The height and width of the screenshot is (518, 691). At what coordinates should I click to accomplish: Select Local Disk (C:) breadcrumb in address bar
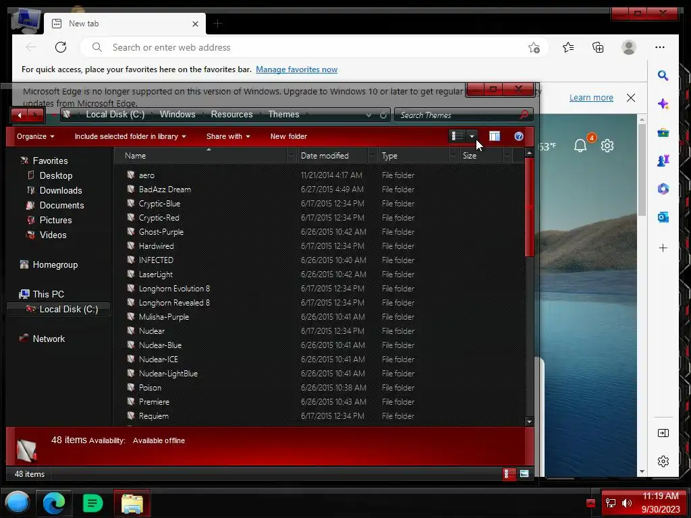tap(115, 115)
